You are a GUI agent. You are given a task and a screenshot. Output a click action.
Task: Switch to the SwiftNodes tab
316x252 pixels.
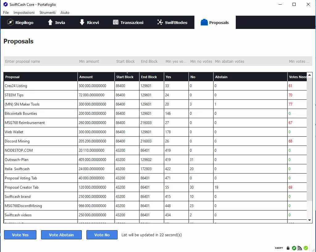point(172,22)
